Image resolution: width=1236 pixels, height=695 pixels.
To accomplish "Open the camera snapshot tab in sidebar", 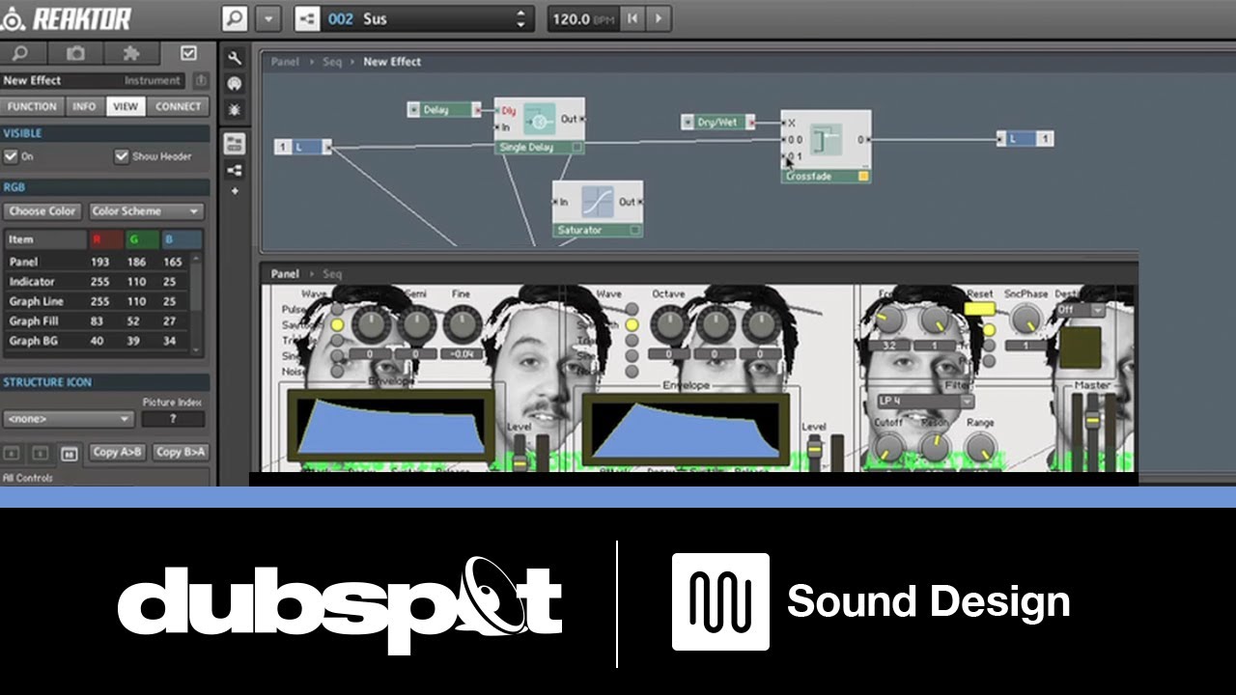I will pyautogui.click(x=75, y=54).
